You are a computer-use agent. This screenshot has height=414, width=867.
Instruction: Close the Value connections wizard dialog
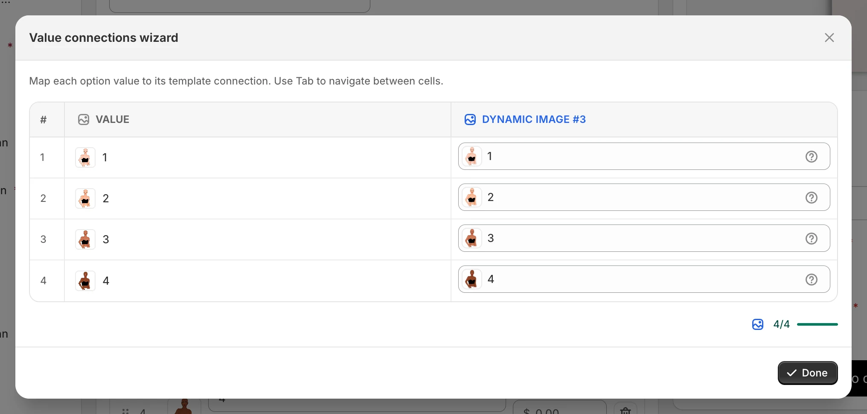click(x=829, y=38)
